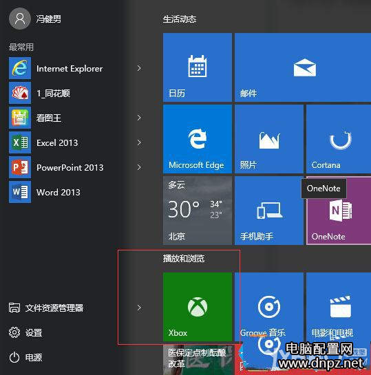Open the 北京 weather tile
371x375 pixels.
198,211
